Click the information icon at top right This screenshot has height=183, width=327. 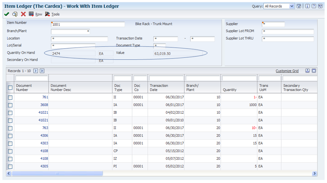308,6
